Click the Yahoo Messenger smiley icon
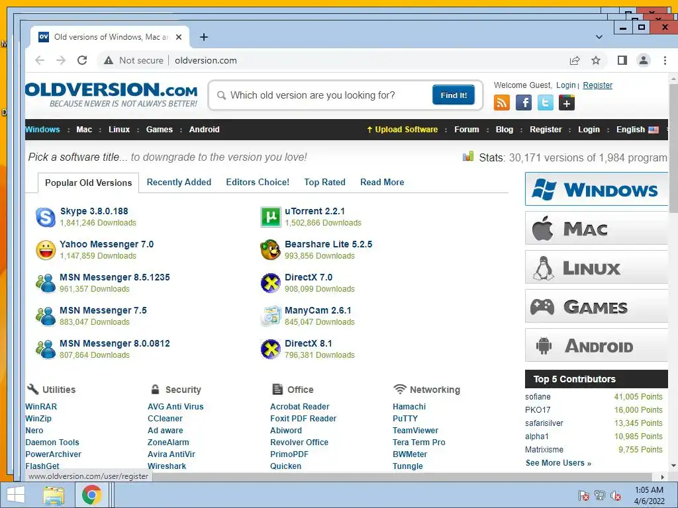Image resolution: width=678 pixels, height=508 pixels. click(46, 250)
